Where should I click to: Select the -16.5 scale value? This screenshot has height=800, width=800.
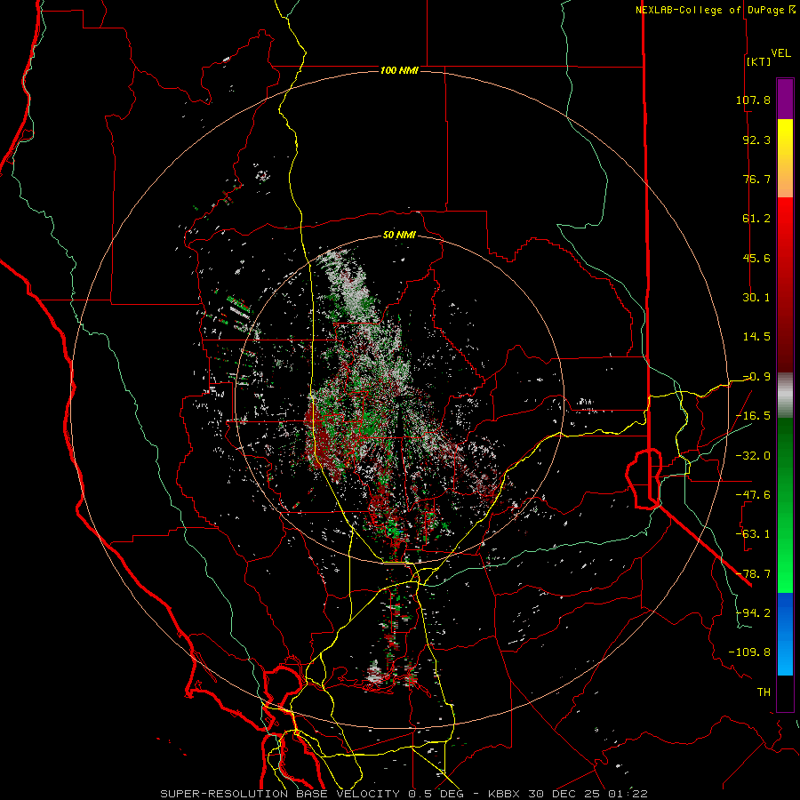pos(753,416)
